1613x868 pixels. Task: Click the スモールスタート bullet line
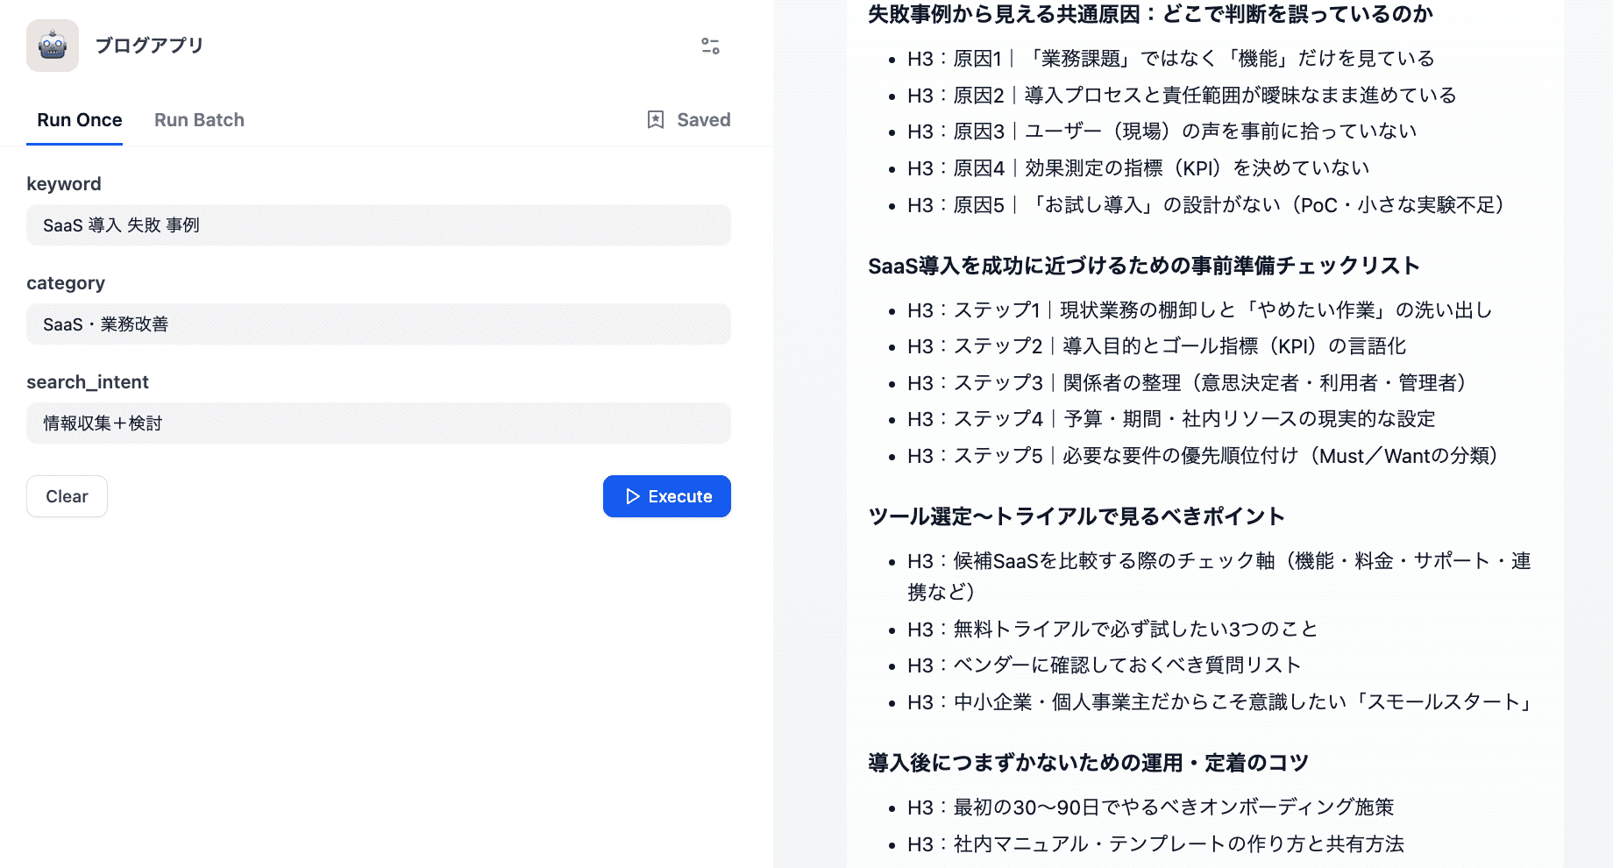pos(1220,702)
